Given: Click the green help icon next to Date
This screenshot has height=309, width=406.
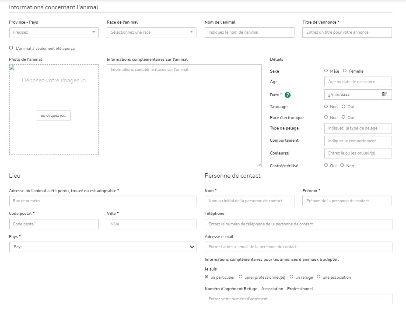Looking at the screenshot, I should pyautogui.click(x=287, y=95).
